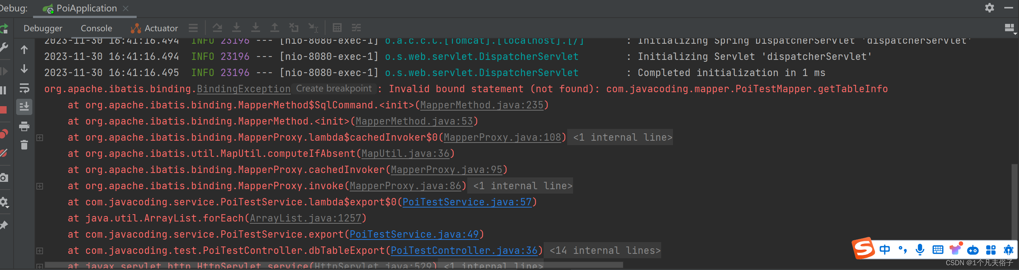Open MapperProxy.java:86 link

pos(406,186)
